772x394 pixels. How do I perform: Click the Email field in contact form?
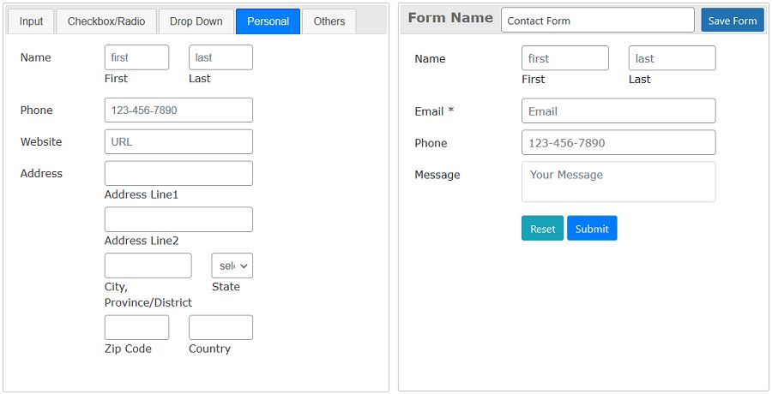pos(618,111)
